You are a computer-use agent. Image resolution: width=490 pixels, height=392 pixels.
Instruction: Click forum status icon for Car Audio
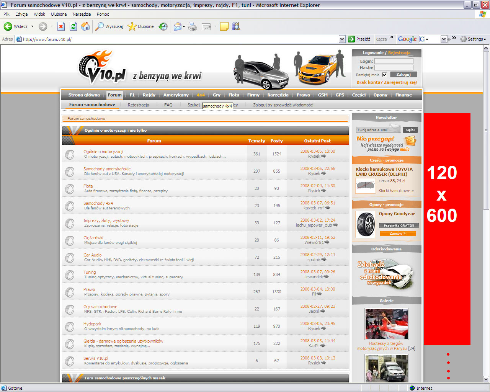[70, 258]
